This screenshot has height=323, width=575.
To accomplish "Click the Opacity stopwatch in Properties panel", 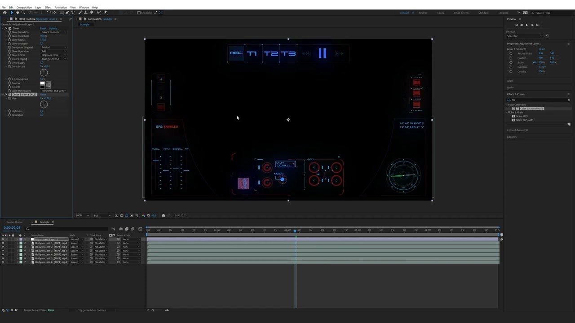I will [511, 71].
